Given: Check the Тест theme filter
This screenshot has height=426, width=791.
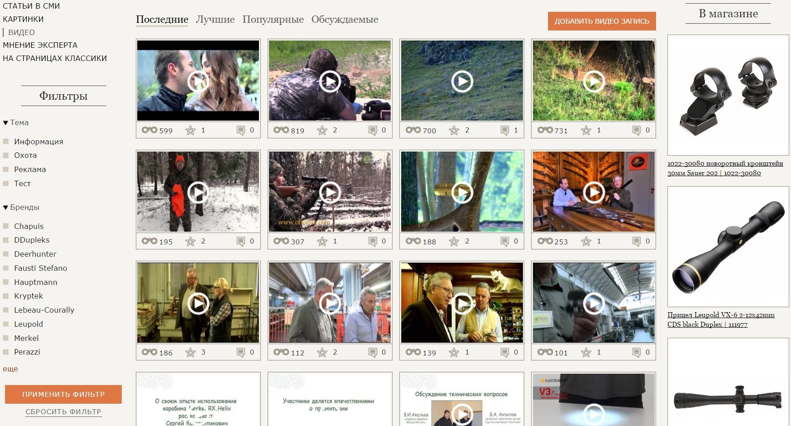Looking at the screenshot, I should pyautogui.click(x=6, y=183).
